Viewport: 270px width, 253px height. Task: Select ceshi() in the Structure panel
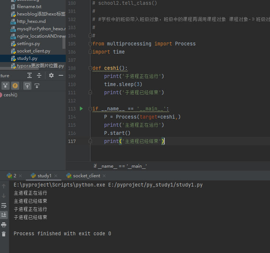[10, 95]
